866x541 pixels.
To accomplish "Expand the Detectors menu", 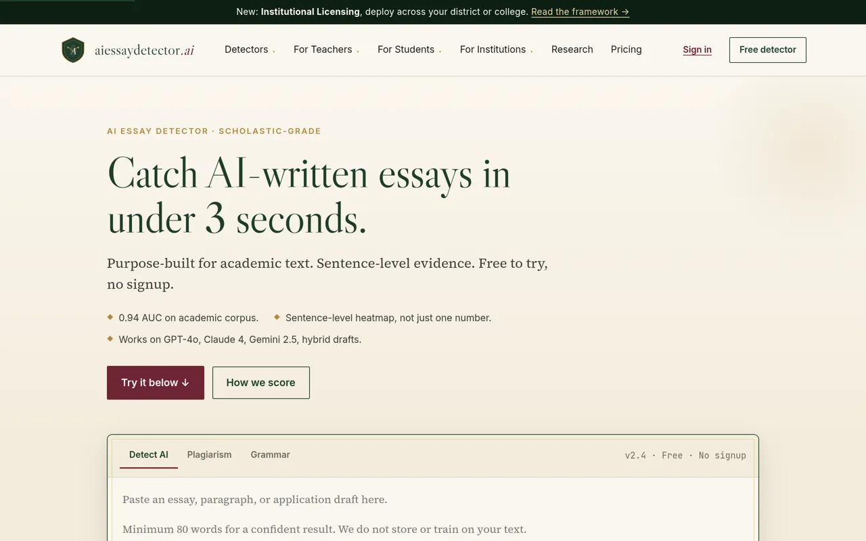I will point(250,49).
